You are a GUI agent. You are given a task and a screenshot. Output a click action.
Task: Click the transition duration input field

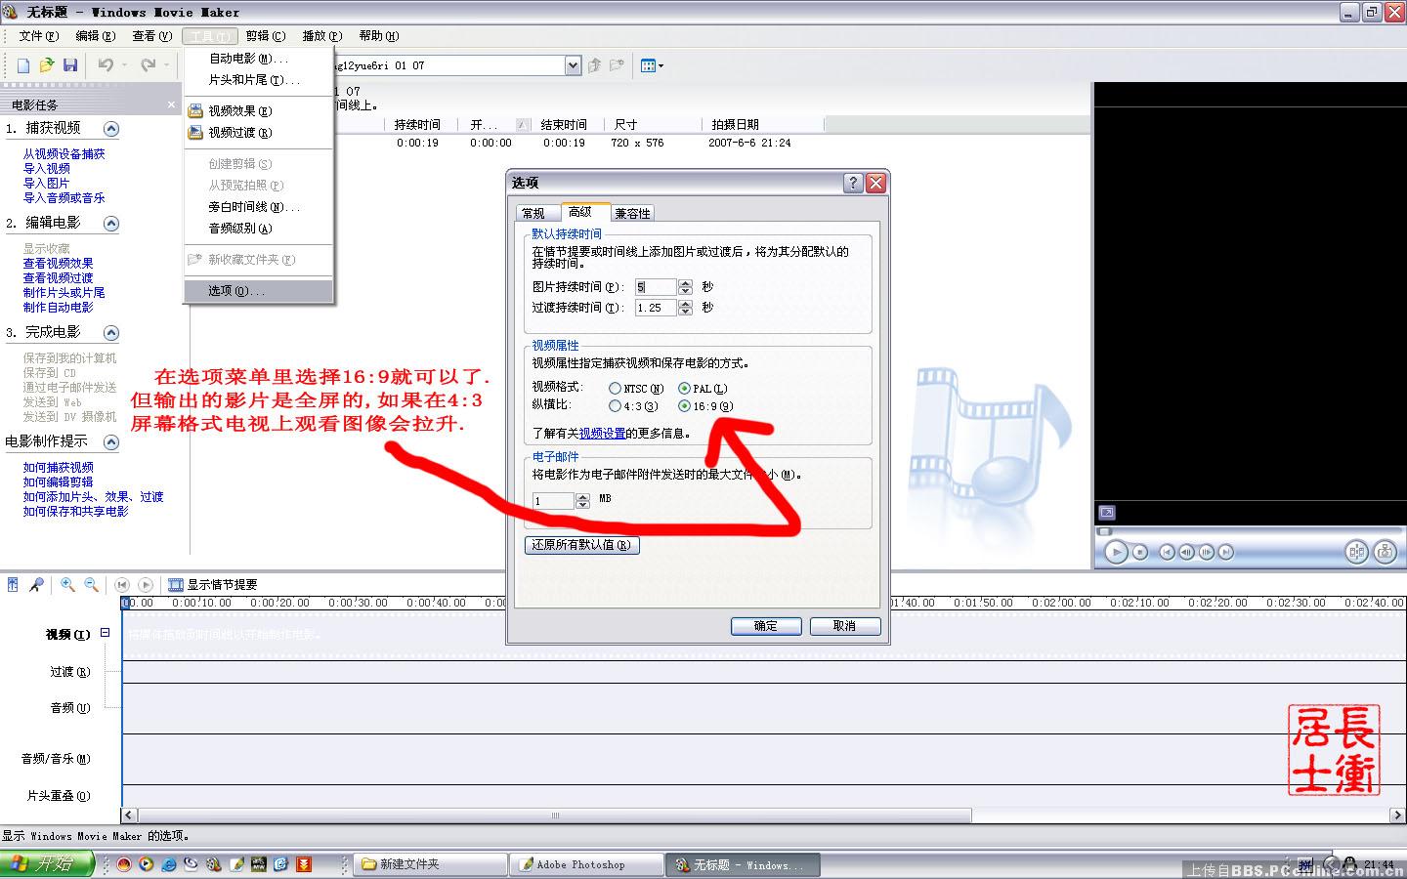(x=656, y=308)
